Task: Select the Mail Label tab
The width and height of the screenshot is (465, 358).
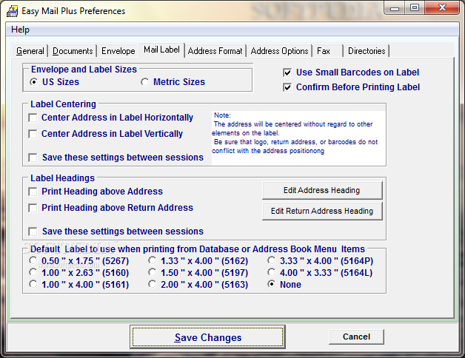Action: pos(161,50)
